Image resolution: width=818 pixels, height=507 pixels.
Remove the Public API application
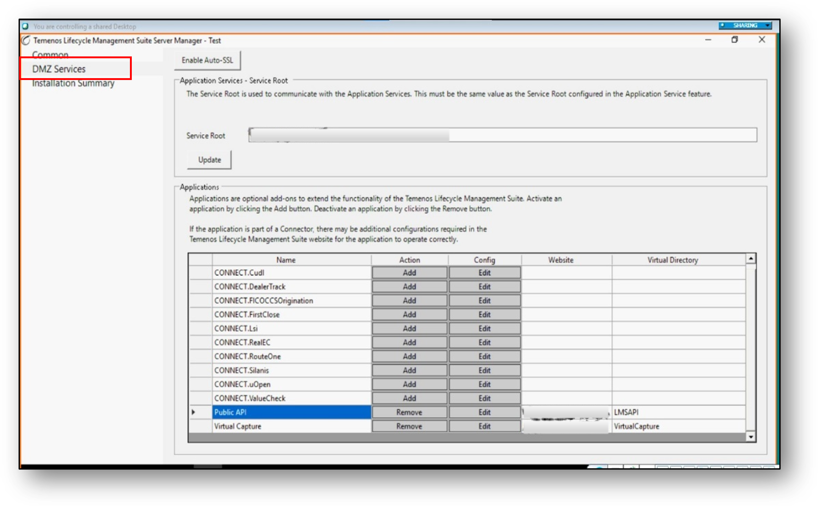(x=409, y=412)
